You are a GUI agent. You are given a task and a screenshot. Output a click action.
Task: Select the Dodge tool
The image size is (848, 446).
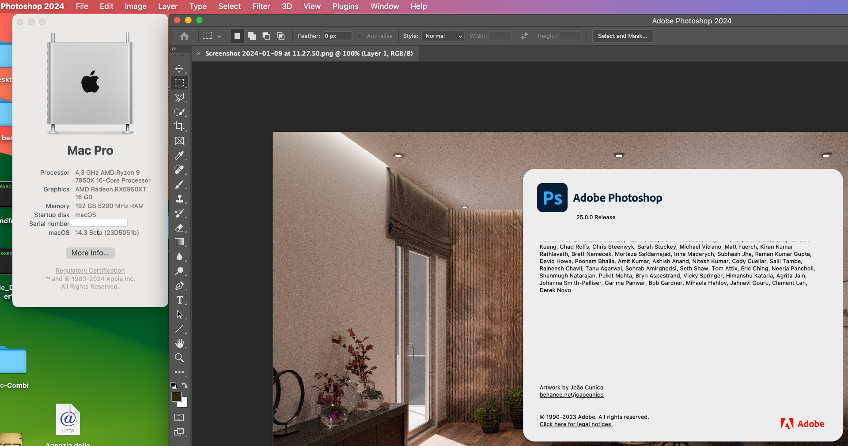[179, 271]
